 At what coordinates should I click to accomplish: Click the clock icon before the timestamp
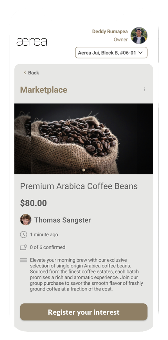23,234
